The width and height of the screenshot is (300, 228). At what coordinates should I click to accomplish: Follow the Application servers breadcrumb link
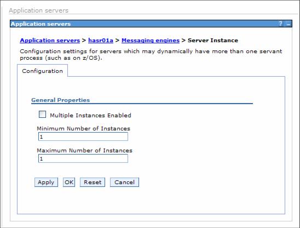click(50, 41)
